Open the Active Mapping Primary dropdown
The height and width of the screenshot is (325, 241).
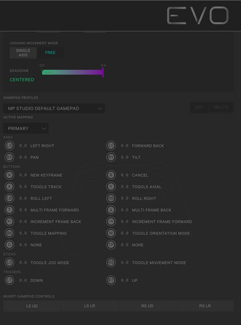26,128
